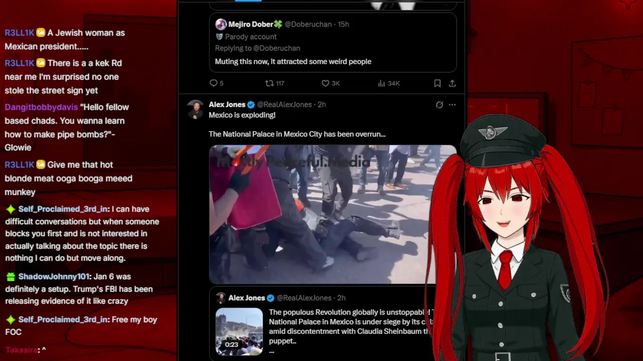643x361 pixels.
Task: Open replies on the Mejiro Dober post
Action: 217,83
